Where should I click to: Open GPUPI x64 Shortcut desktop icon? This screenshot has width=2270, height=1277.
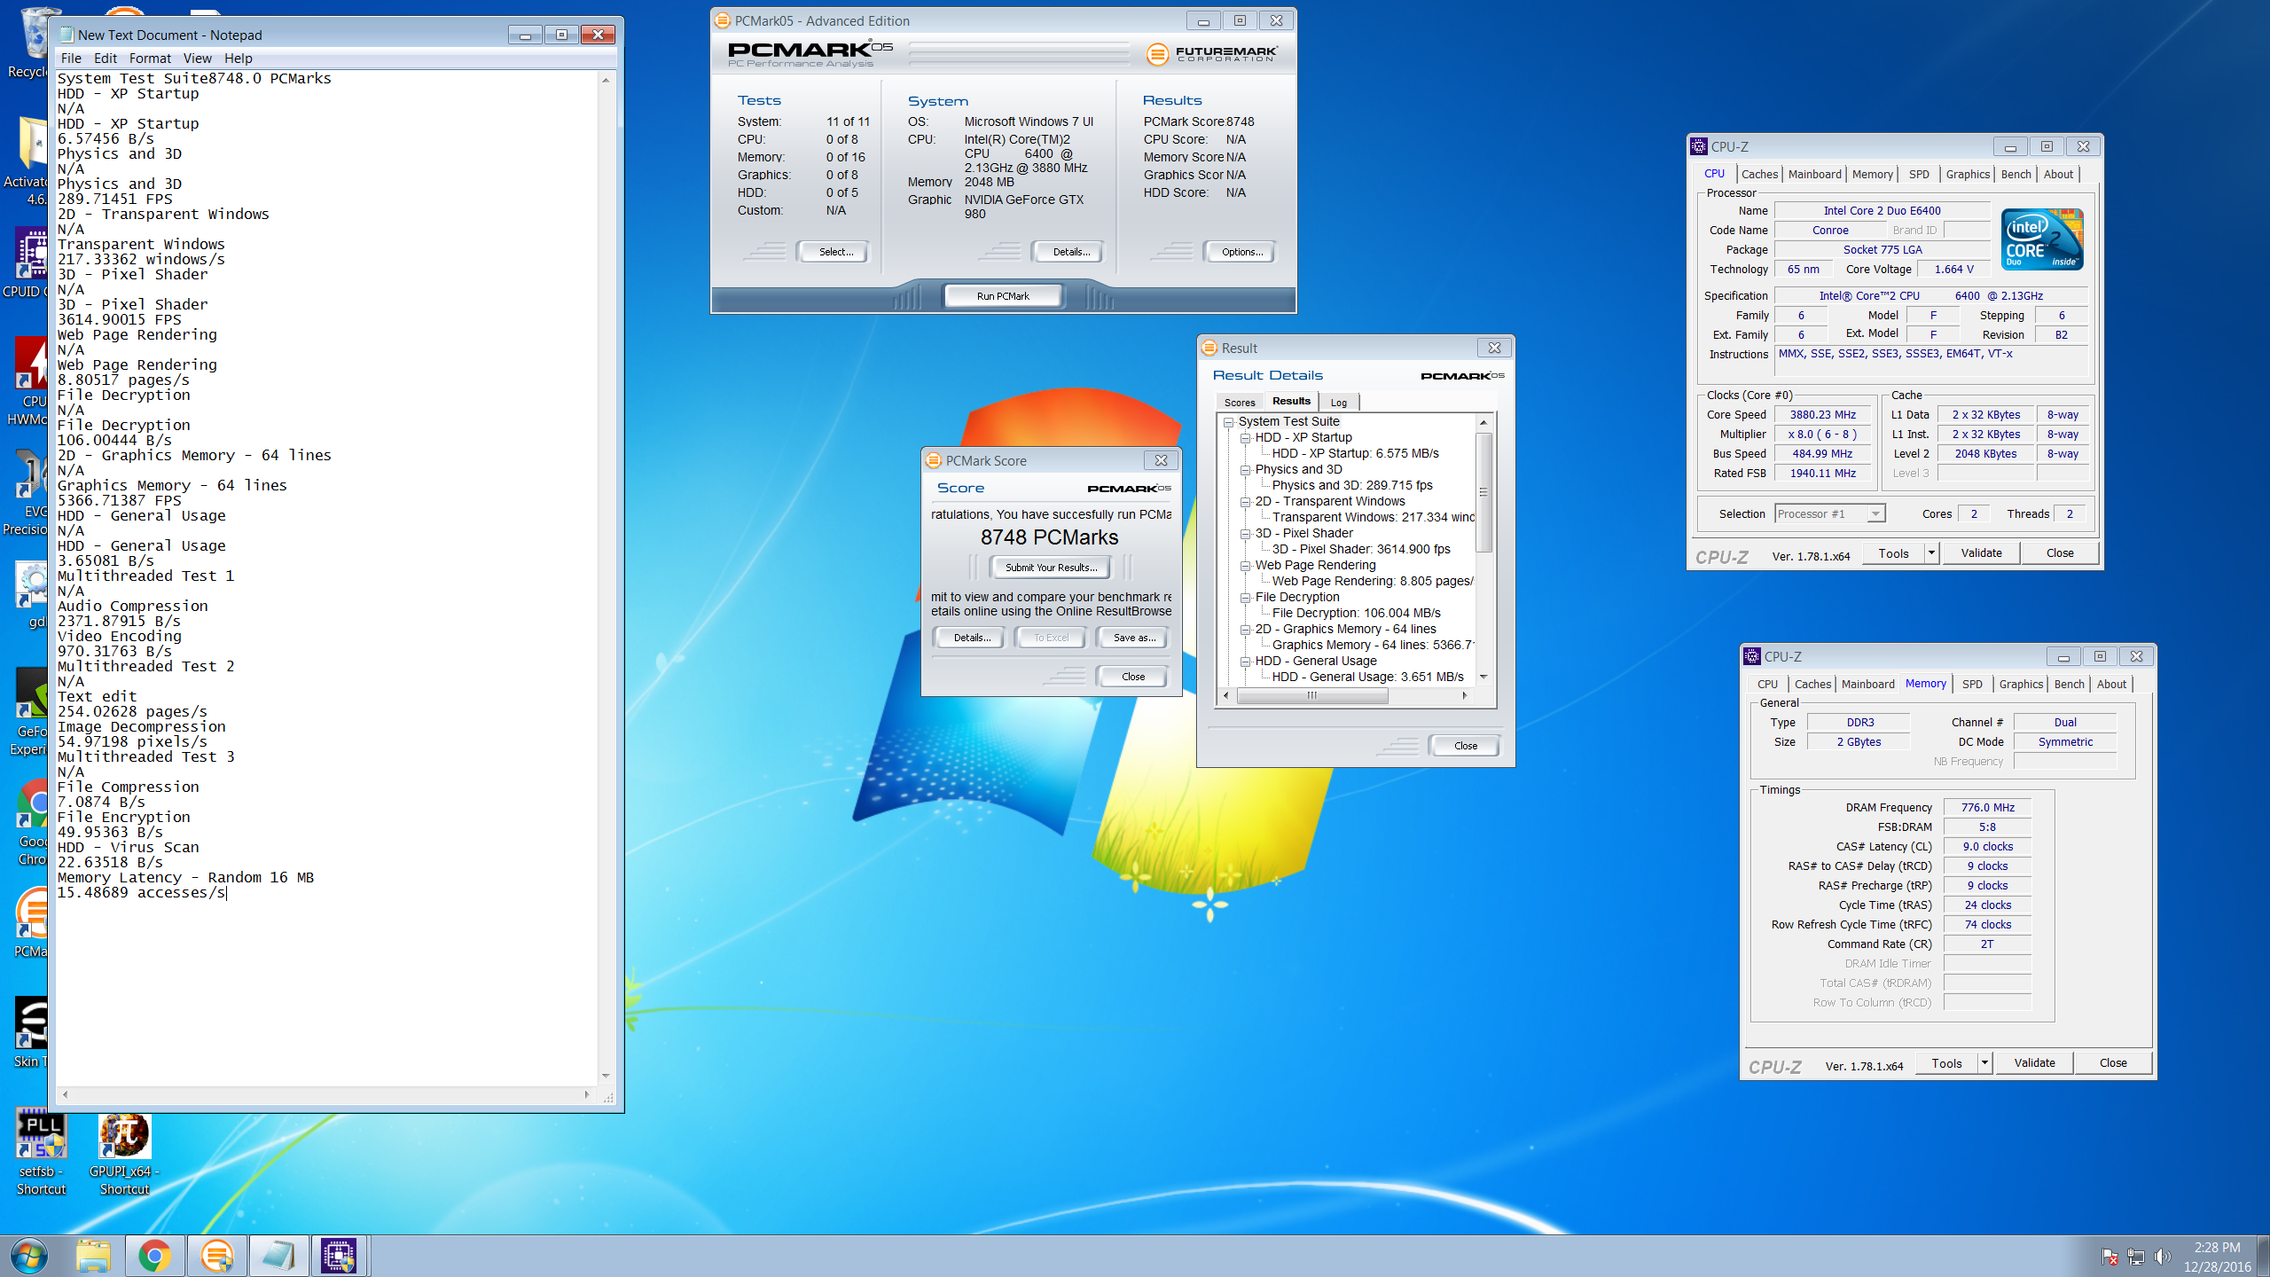[x=124, y=1155]
